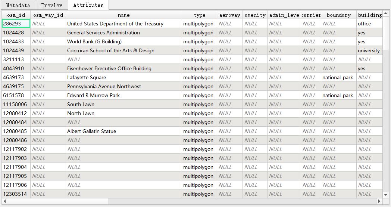
Task: Click the horizontal scrollbar thumb
Action: 57,201
